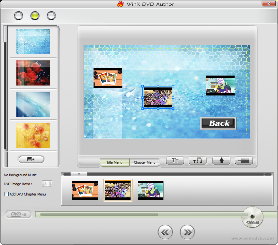Switch to the Title Menu tab
This screenshot has height=245, width=278.
click(x=114, y=162)
